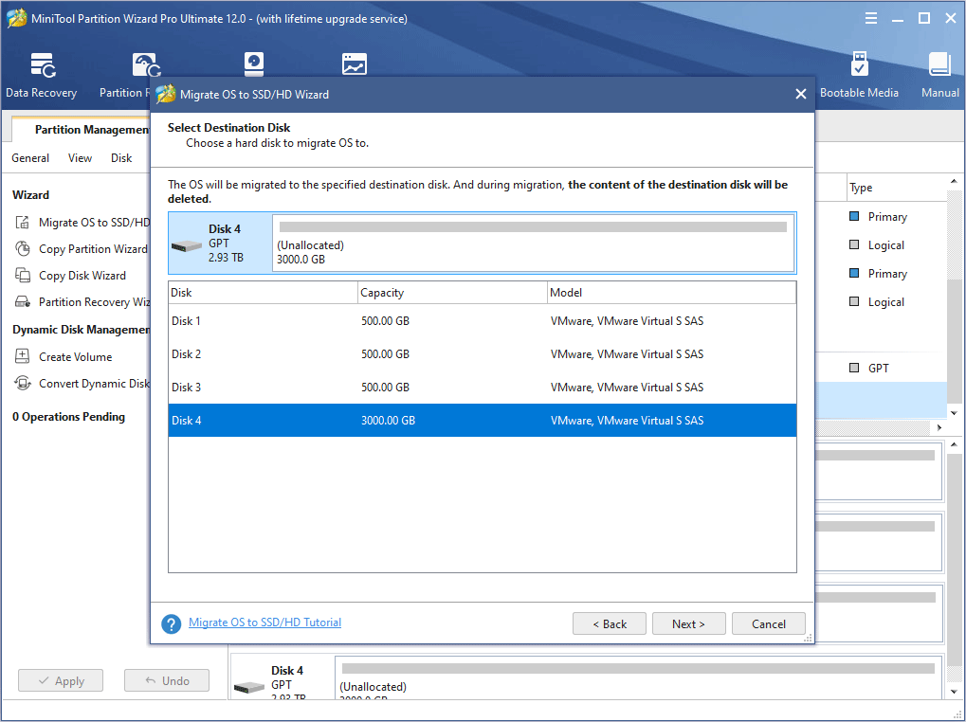Click the 3000.00 GB capacity cell
Screen dimensions: 966x722
388,421
